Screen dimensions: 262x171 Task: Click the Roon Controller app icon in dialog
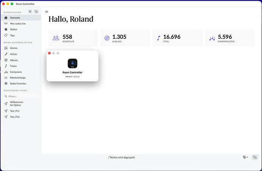[73, 63]
